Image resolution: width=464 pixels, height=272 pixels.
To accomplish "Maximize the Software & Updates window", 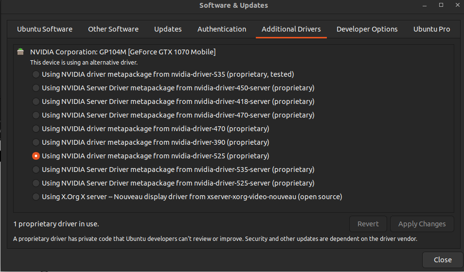I will [x=441, y=5].
